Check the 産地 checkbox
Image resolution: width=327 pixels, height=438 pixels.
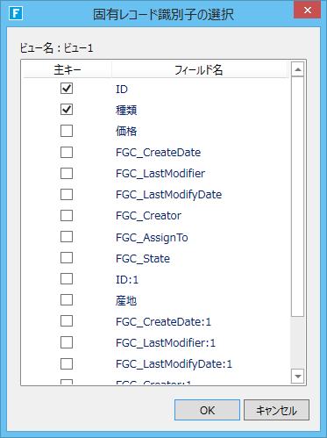click(67, 300)
